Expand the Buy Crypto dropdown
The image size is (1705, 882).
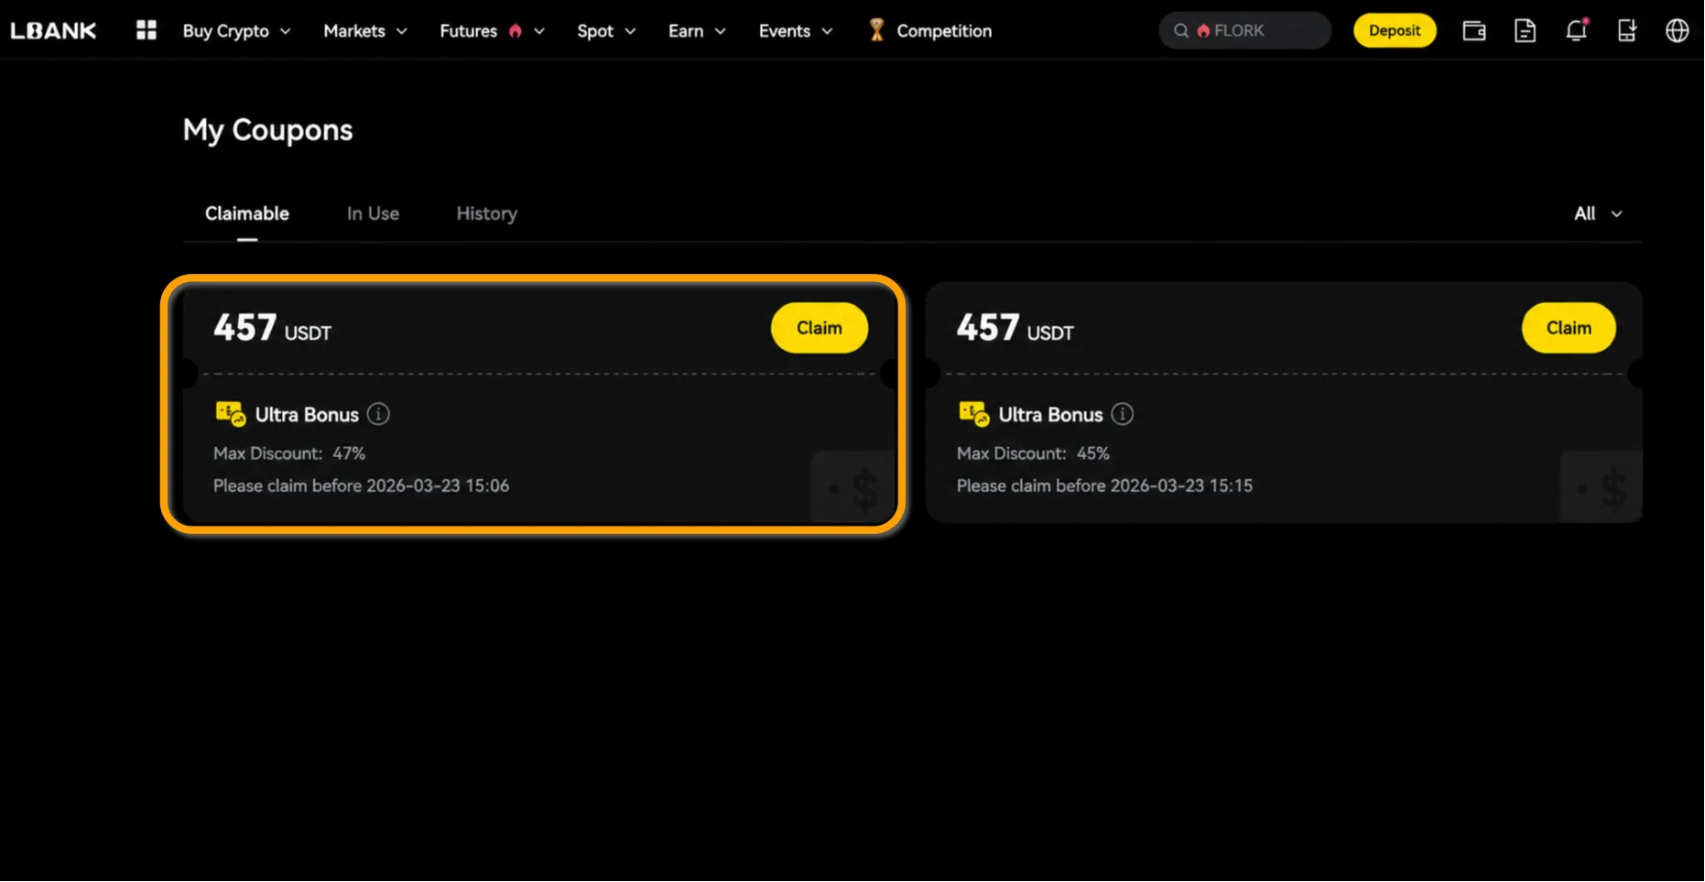[236, 30]
